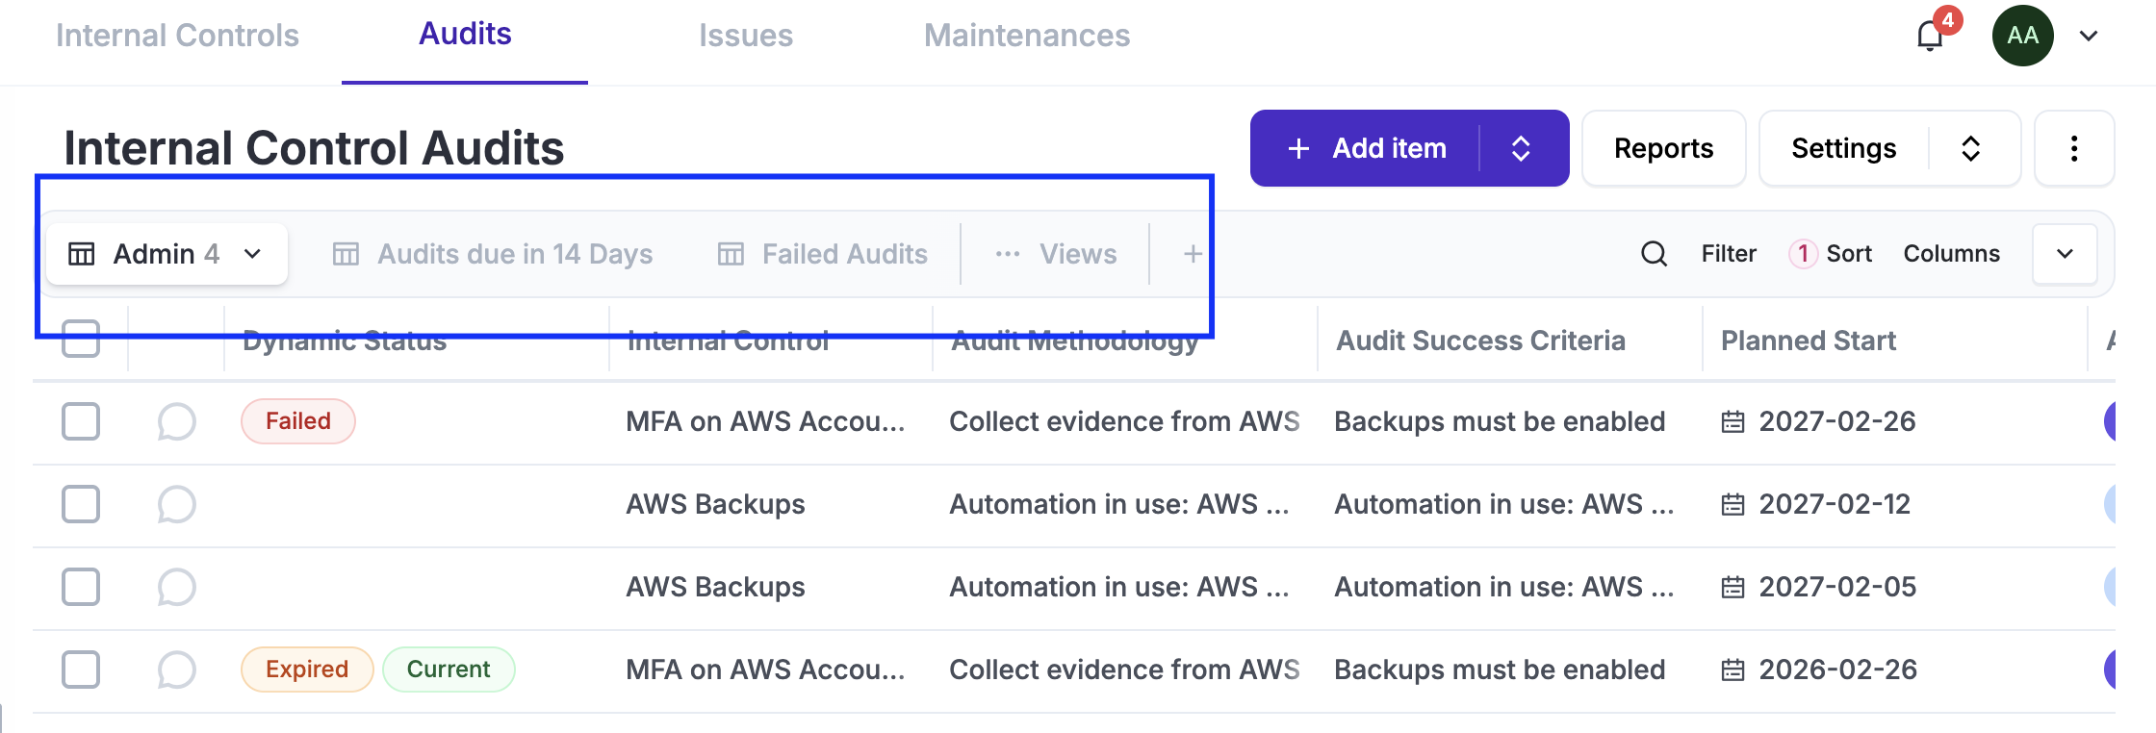Open the Filter options
Viewport: 2156px width, 733px height.
pyautogui.click(x=1728, y=254)
